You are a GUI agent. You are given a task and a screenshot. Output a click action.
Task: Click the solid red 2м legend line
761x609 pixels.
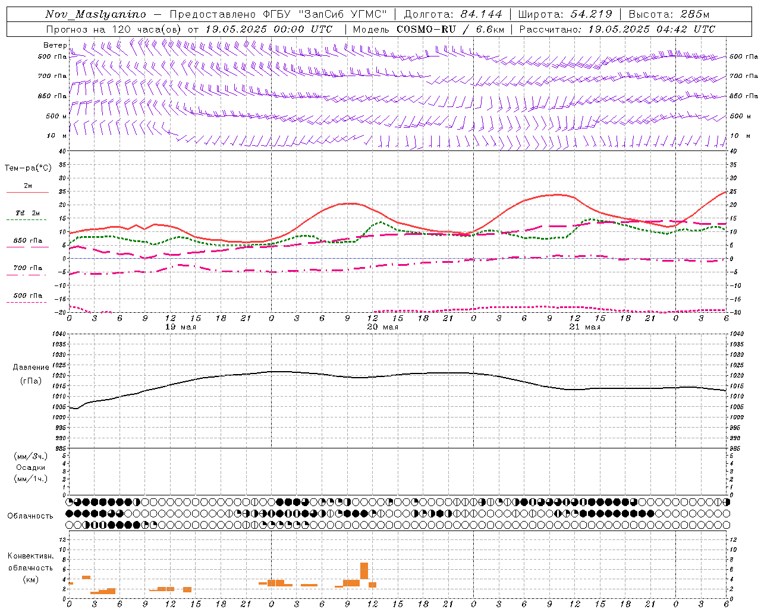[27, 192]
